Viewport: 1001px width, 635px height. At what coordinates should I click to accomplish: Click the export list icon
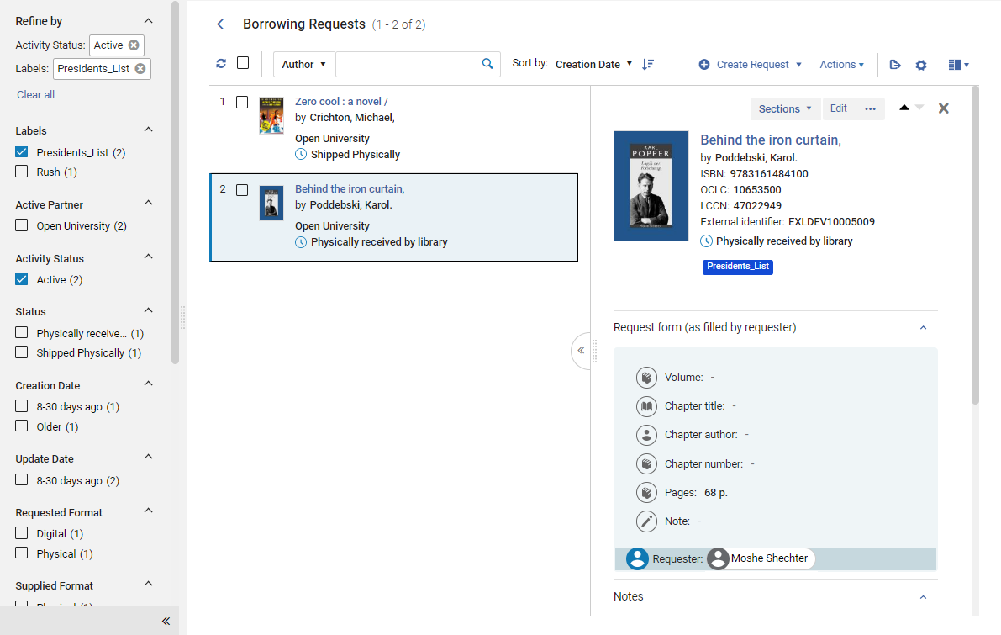click(x=894, y=65)
